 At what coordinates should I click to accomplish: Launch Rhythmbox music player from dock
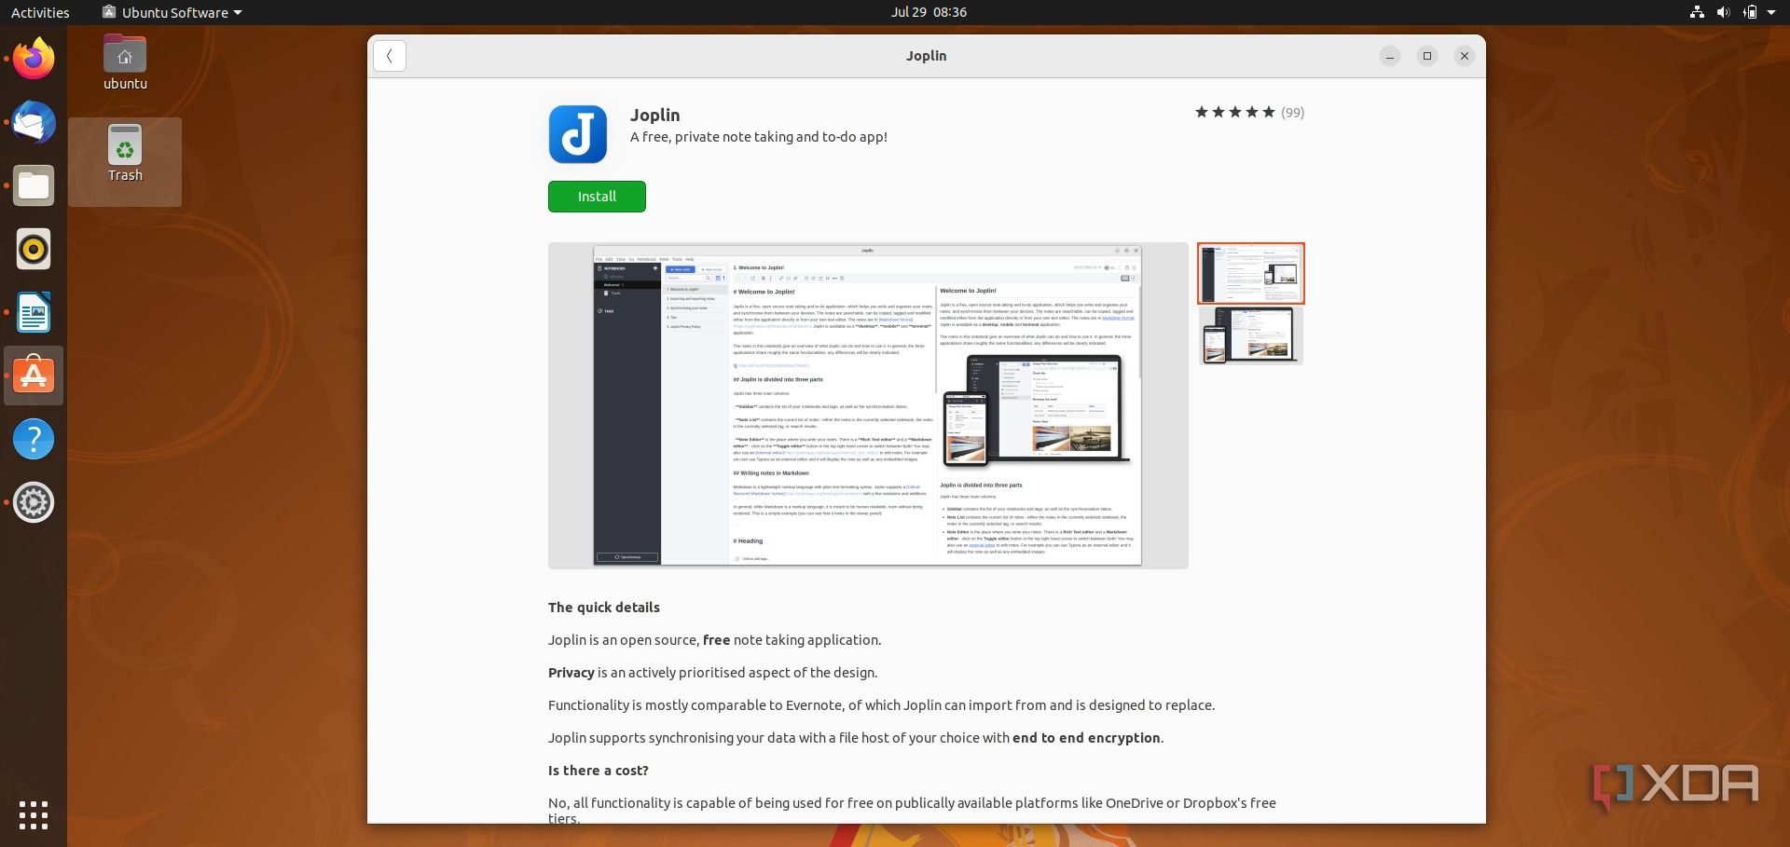point(34,249)
